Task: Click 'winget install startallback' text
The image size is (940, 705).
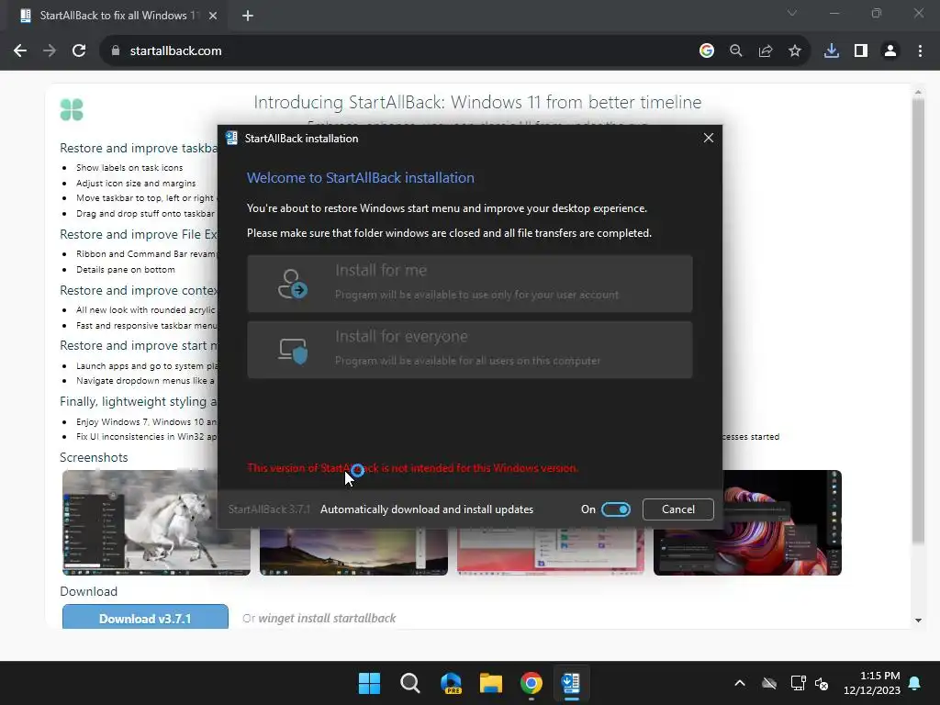Action: [x=327, y=618]
